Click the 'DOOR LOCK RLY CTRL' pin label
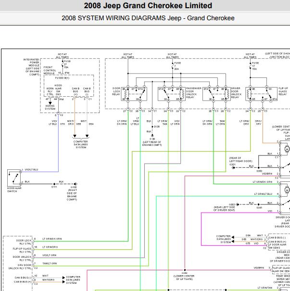 [x=24, y=242]
